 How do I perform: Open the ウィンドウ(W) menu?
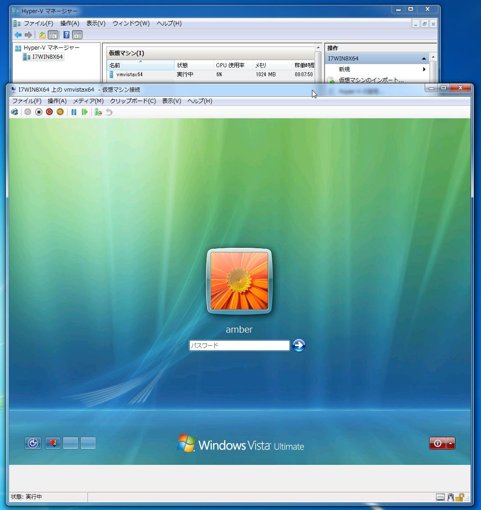(x=131, y=23)
